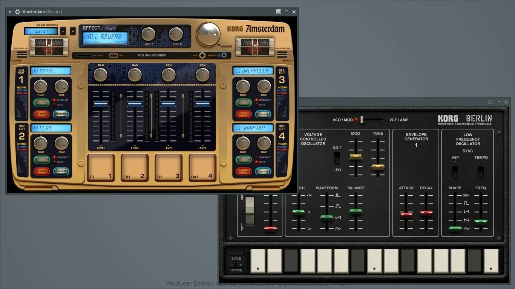
Task: Click the SD / MCC card slot
Action: (84, 55)
